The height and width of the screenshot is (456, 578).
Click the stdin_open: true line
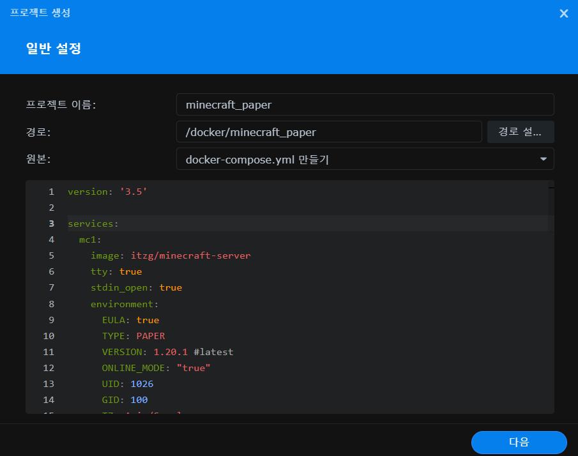click(136, 287)
